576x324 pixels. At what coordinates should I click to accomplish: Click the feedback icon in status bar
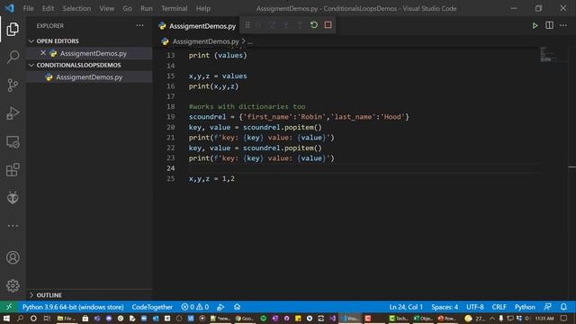tap(548, 307)
